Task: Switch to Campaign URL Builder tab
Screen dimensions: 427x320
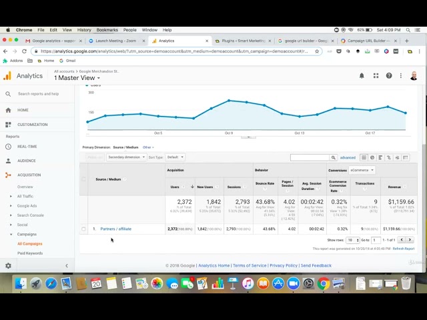Action: click(x=368, y=41)
